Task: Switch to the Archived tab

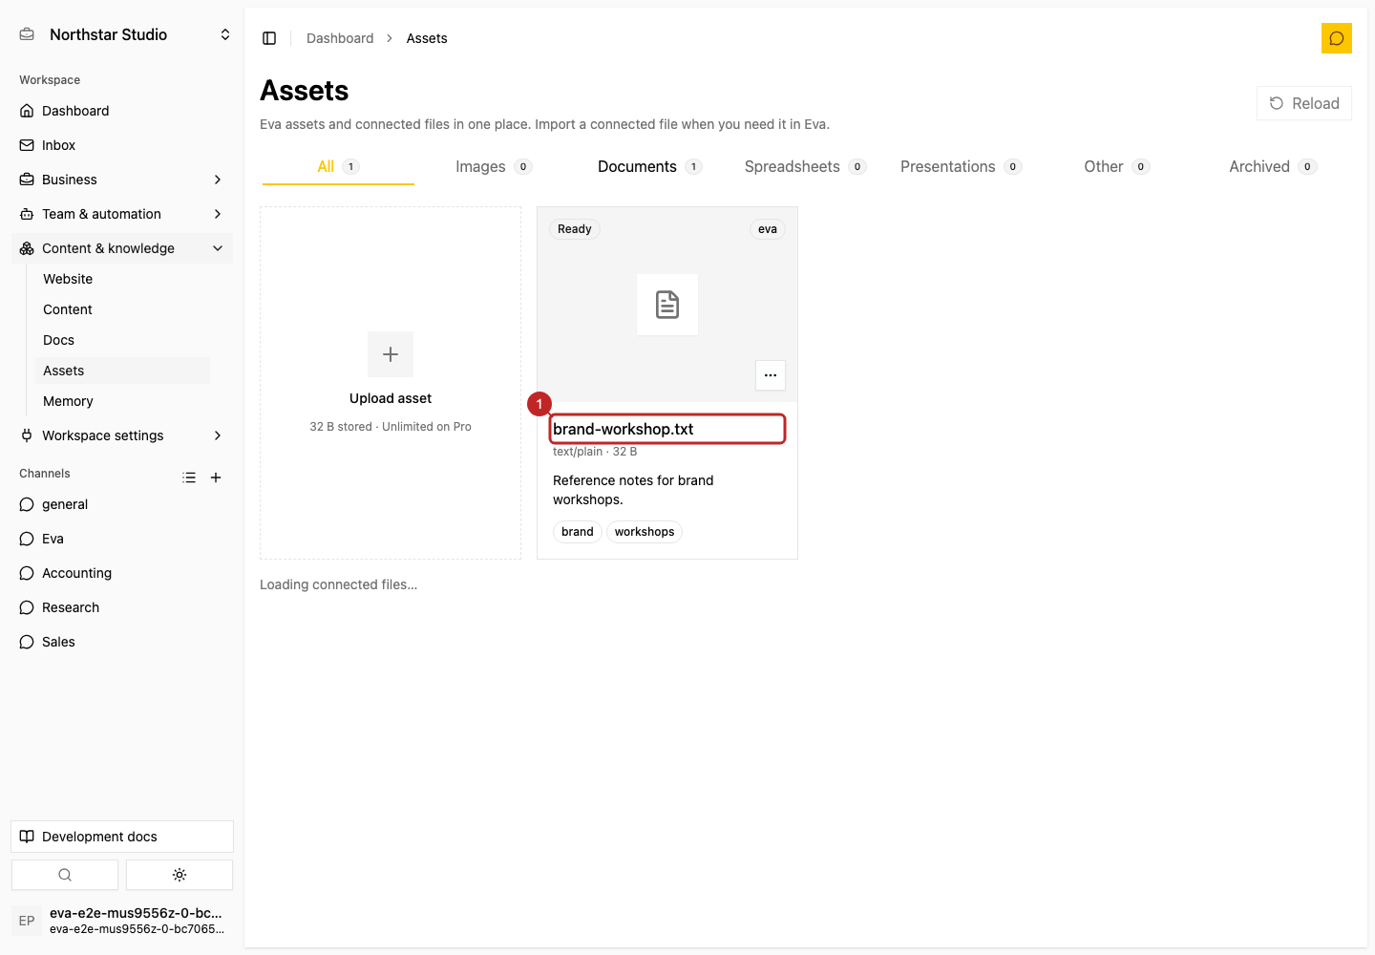Action: [x=1273, y=166]
